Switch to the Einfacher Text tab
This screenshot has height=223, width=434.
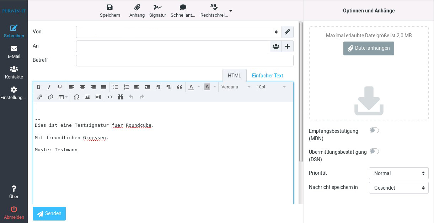[267, 76]
